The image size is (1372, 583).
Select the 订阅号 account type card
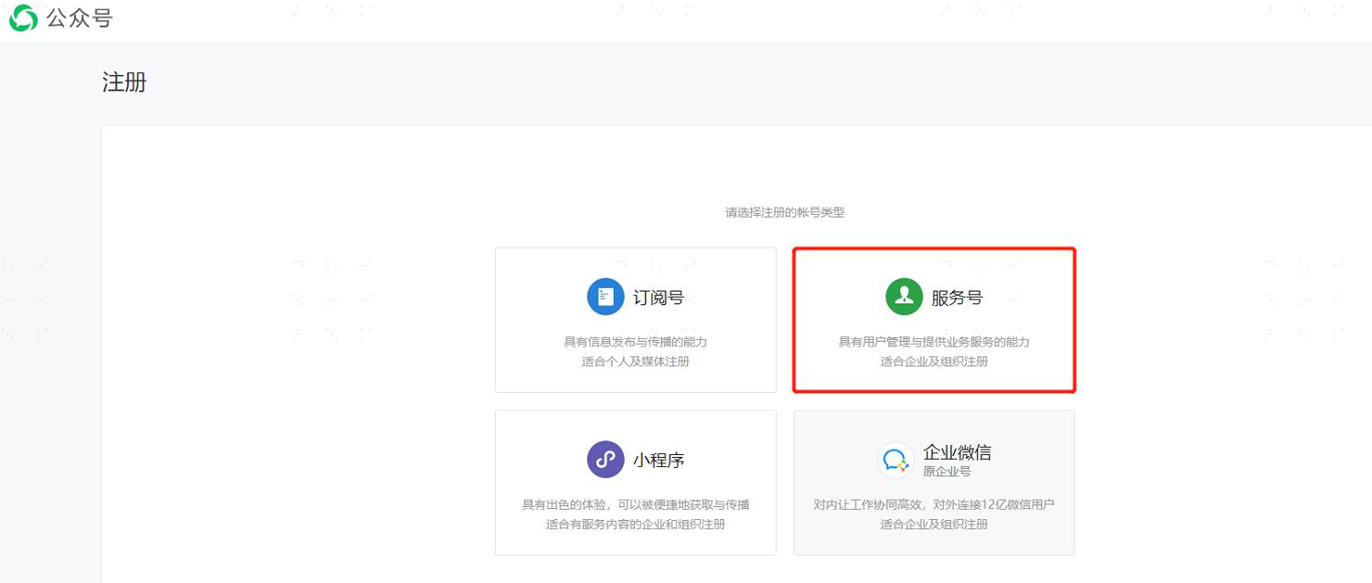[636, 320]
